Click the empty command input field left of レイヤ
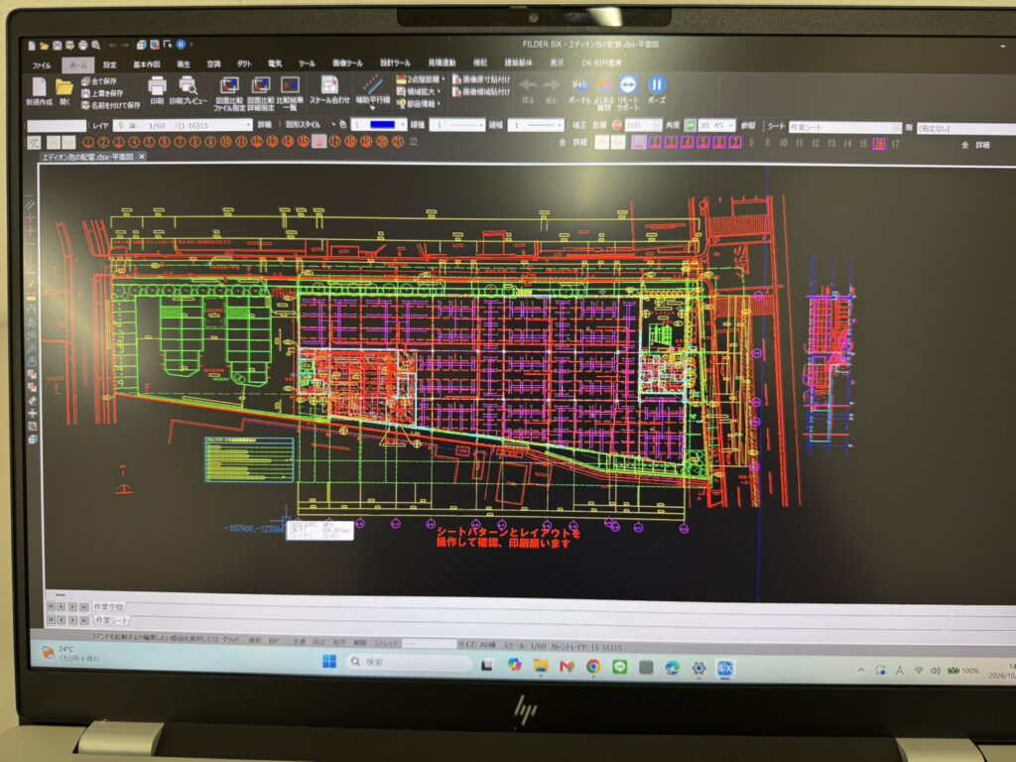Viewport: 1016px width, 762px height. coord(57,126)
